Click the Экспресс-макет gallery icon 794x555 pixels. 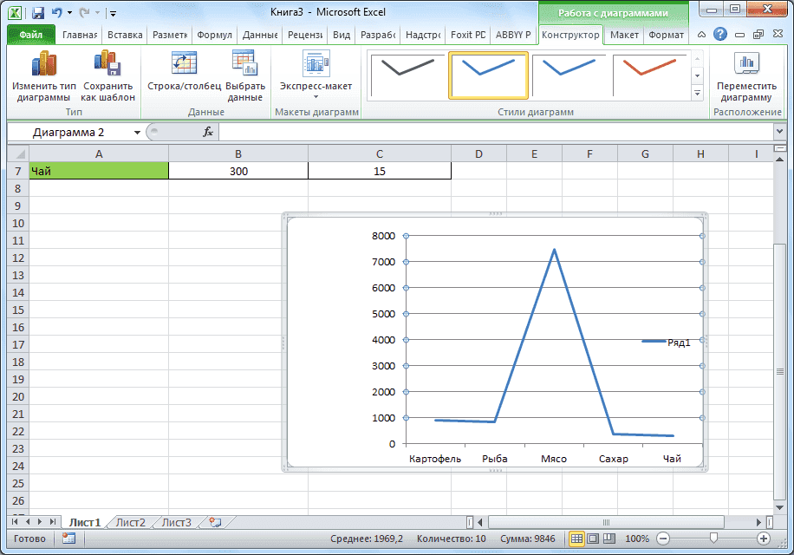pyautogui.click(x=314, y=78)
